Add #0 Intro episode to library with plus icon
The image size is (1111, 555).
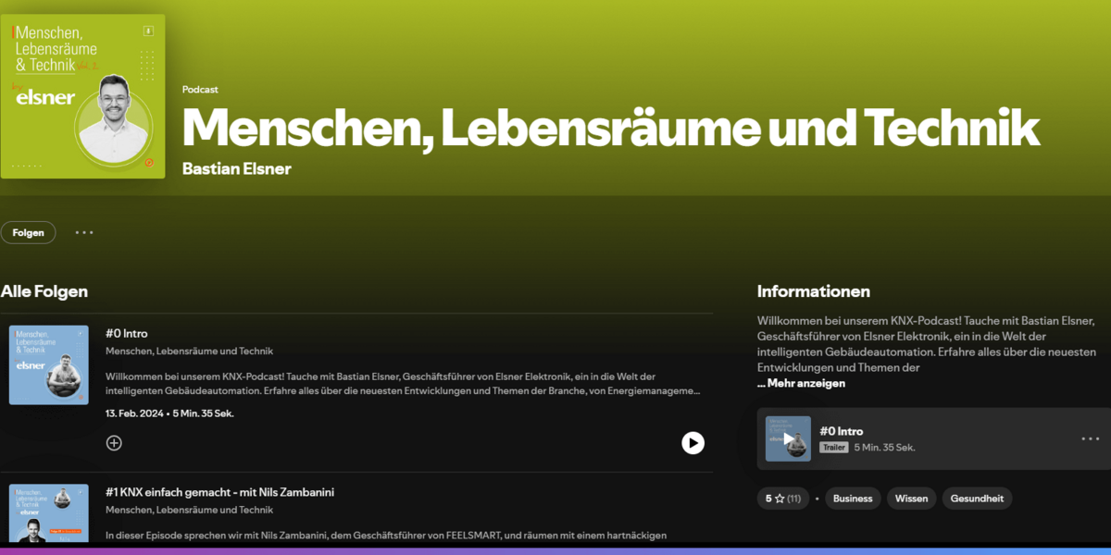click(114, 443)
